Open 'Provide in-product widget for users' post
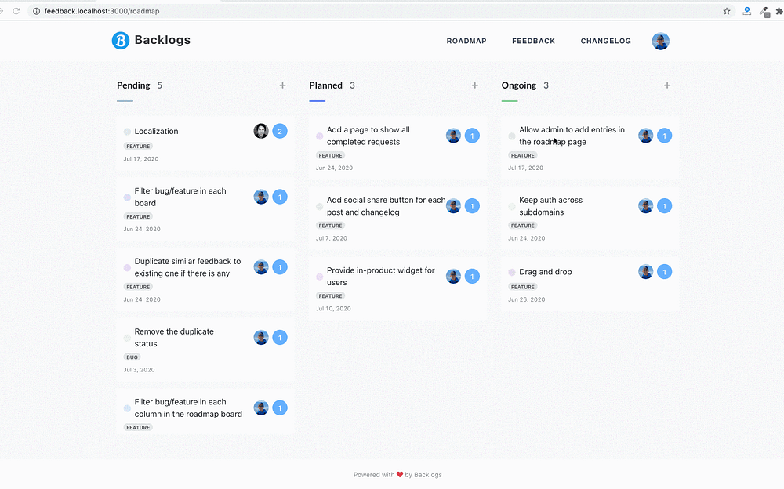 coord(381,276)
